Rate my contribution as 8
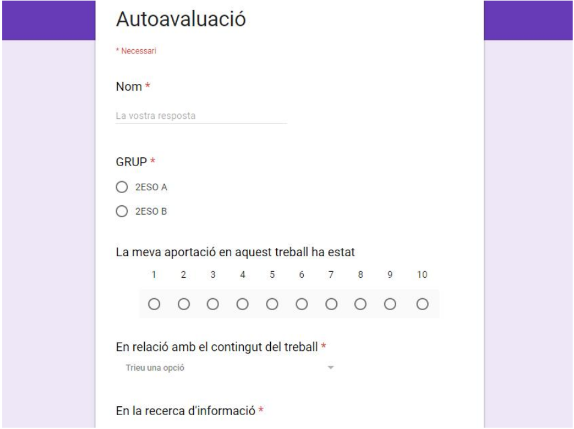The height and width of the screenshot is (429, 574). point(361,304)
